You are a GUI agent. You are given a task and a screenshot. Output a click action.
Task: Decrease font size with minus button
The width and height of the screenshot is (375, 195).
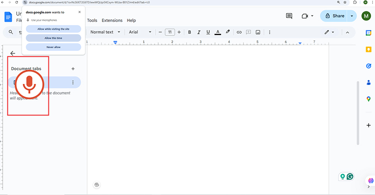click(x=160, y=32)
